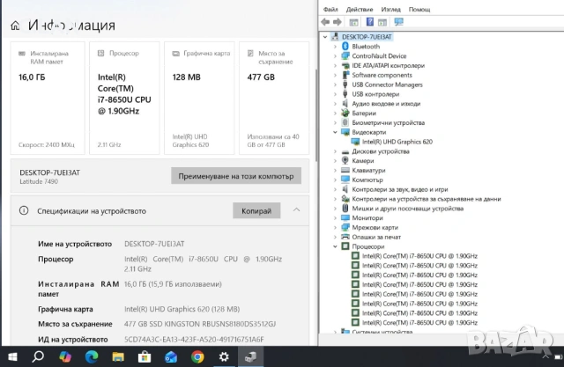Select the Bluetooth device icon
The height and width of the screenshot is (367, 564).
pyautogui.click(x=345, y=47)
